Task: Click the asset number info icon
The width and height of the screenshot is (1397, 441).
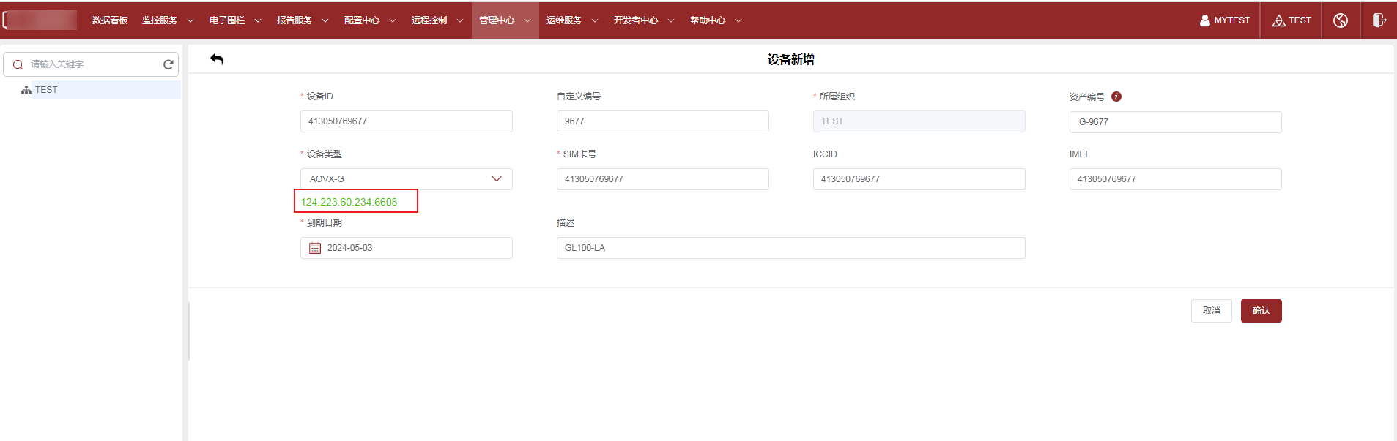Action: pyautogui.click(x=1116, y=97)
